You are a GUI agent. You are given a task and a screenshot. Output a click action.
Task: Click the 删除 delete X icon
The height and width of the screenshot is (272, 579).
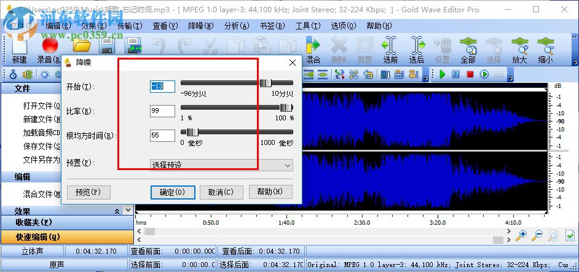point(339,50)
